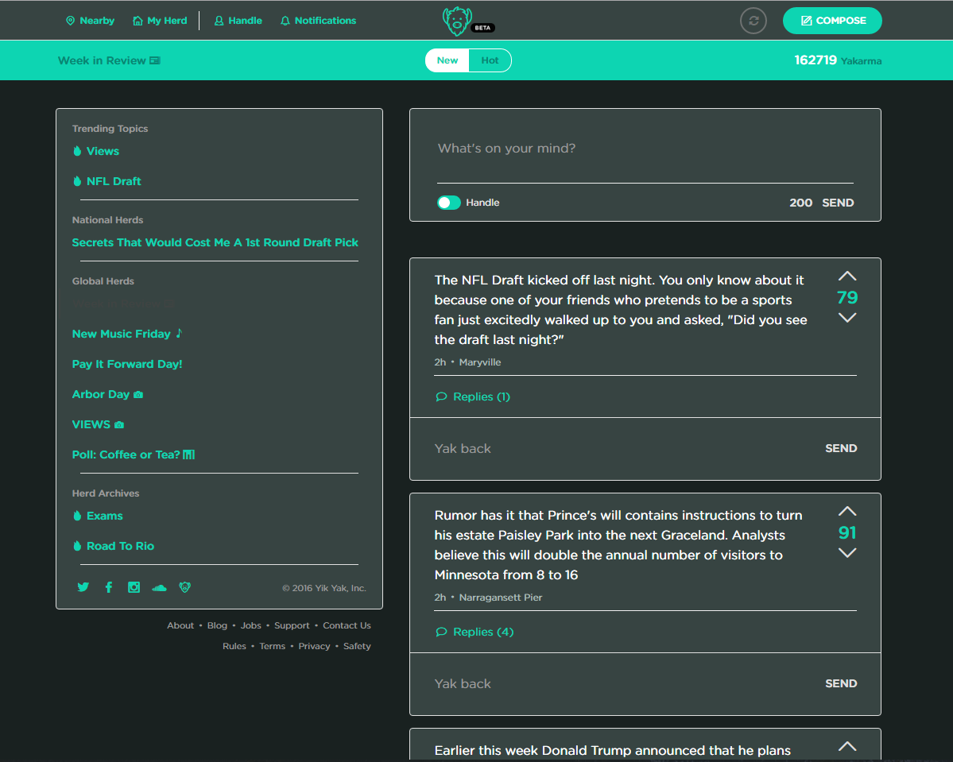Open the Twitter social icon
Image resolution: width=953 pixels, height=762 pixels.
[x=83, y=587]
